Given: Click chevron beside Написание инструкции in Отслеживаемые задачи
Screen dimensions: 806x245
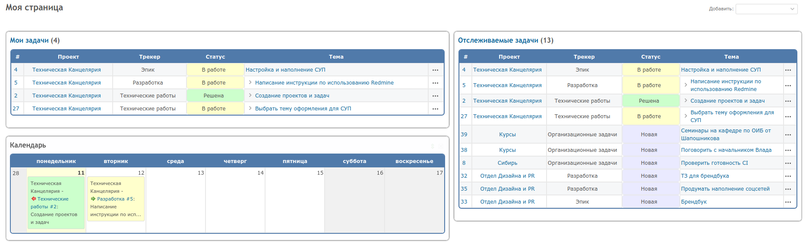Looking at the screenshot, I should coord(686,85).
